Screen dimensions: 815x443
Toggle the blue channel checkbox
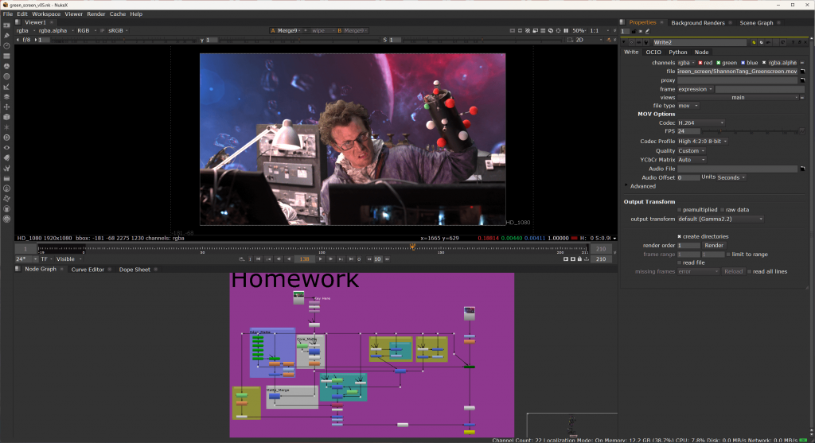[743, 63]
